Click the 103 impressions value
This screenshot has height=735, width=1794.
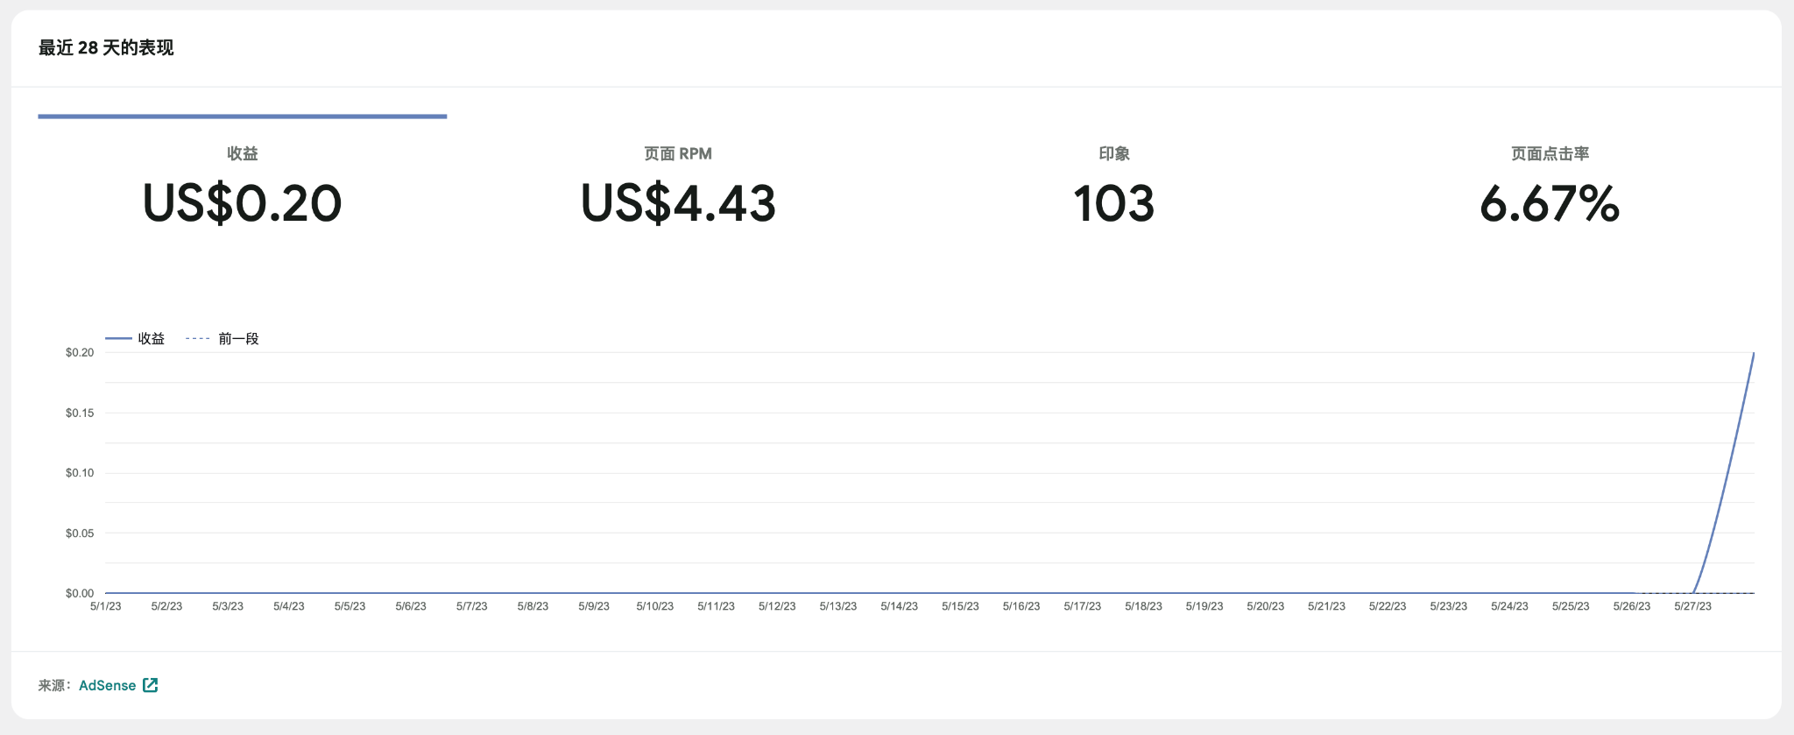(x=1113, y=203)
